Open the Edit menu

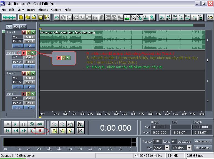click(12, 10)
